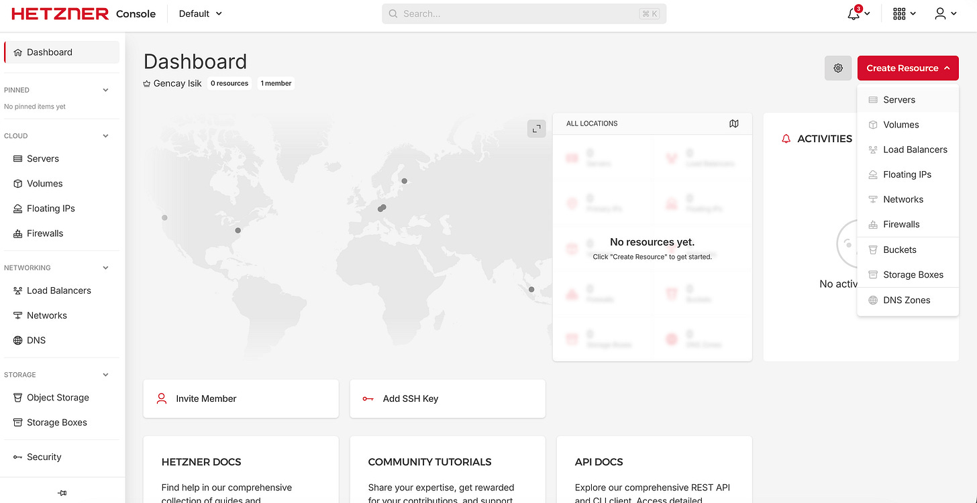This screenshot has height=503, width=977.
Task: Select Storage Boxes in Create Resource menu
Action: coord(908,274)
